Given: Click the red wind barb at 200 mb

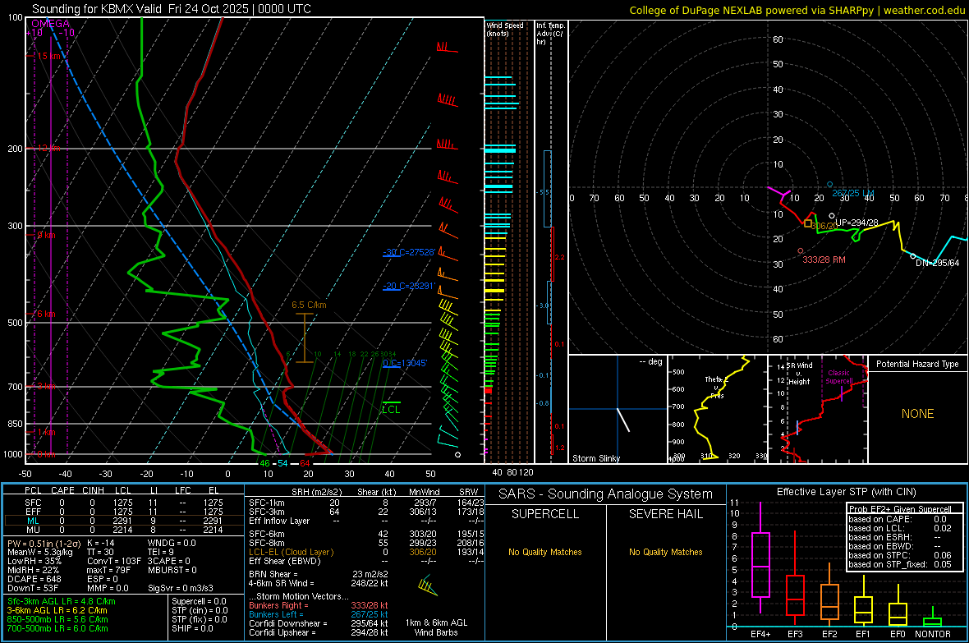Looking at the screenshot, I should (x=447, y=145).
